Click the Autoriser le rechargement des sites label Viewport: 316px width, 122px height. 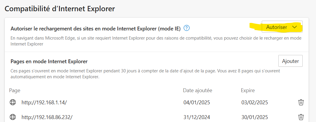(95, 29)
